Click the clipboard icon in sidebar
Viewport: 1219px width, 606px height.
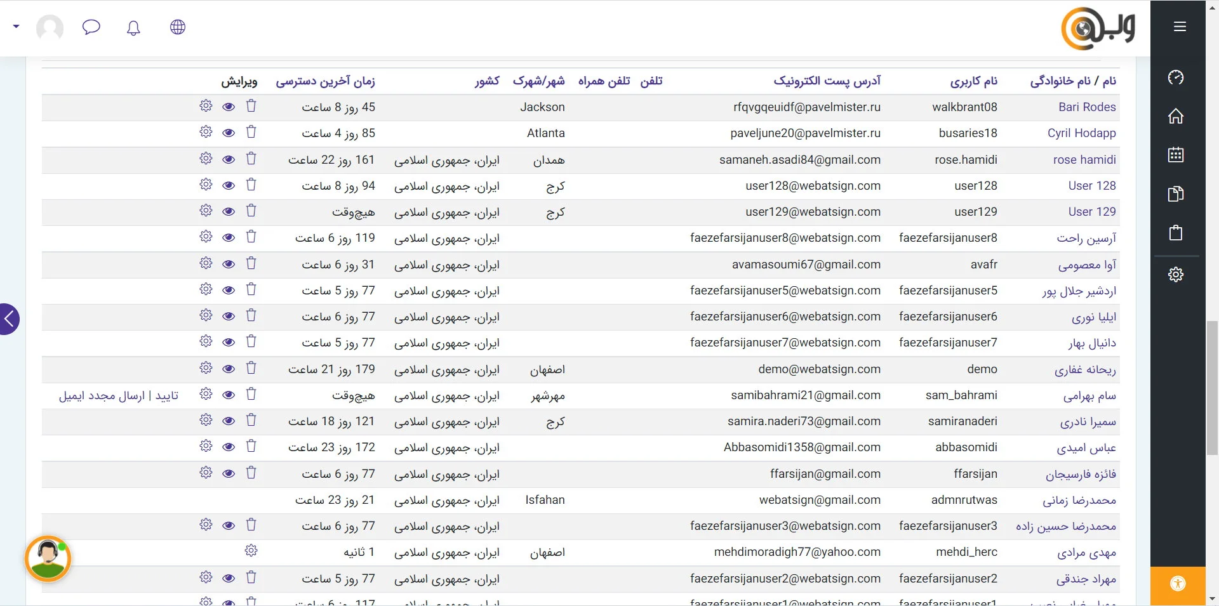pyautogui.click(x=1175, y=233)
